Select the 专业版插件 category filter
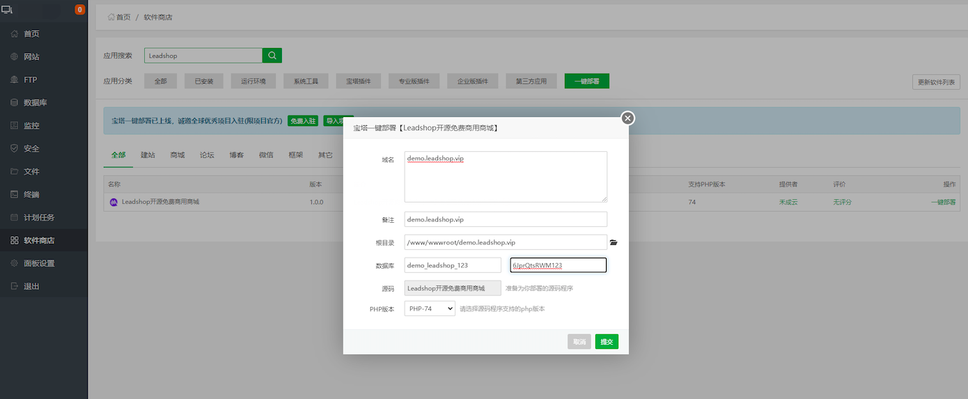 point(414,81)
